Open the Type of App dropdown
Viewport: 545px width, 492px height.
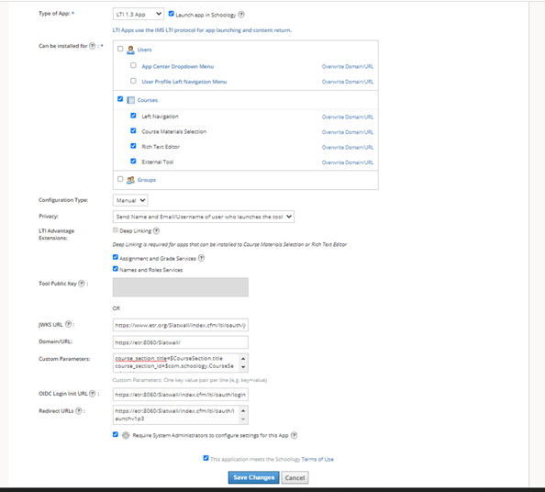(x=139, y=15)
